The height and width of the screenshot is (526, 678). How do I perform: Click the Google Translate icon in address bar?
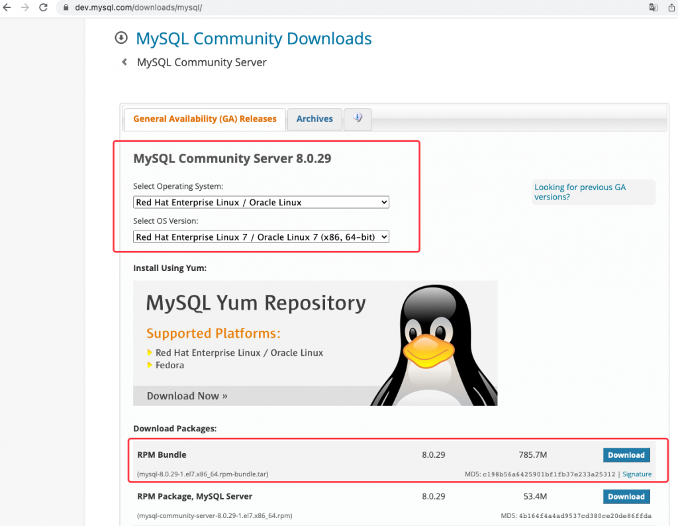[x=653, y=7]
